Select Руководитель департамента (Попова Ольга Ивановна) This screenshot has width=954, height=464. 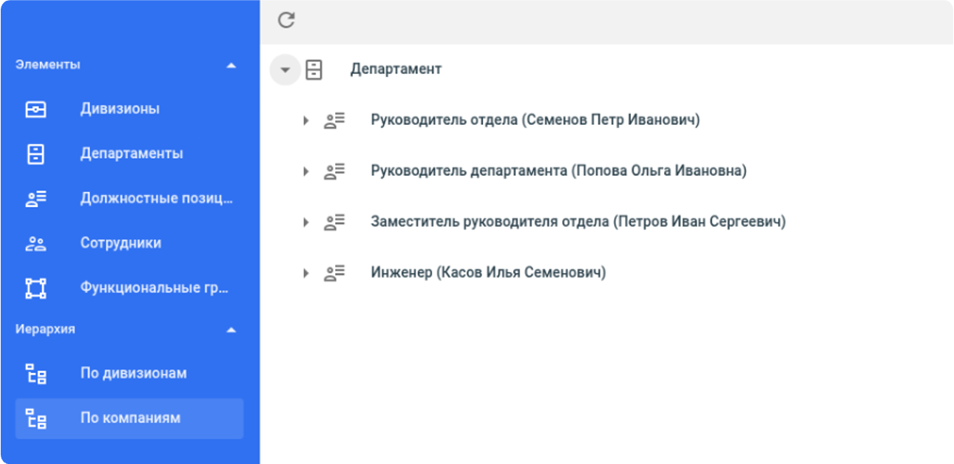(558, 170)
